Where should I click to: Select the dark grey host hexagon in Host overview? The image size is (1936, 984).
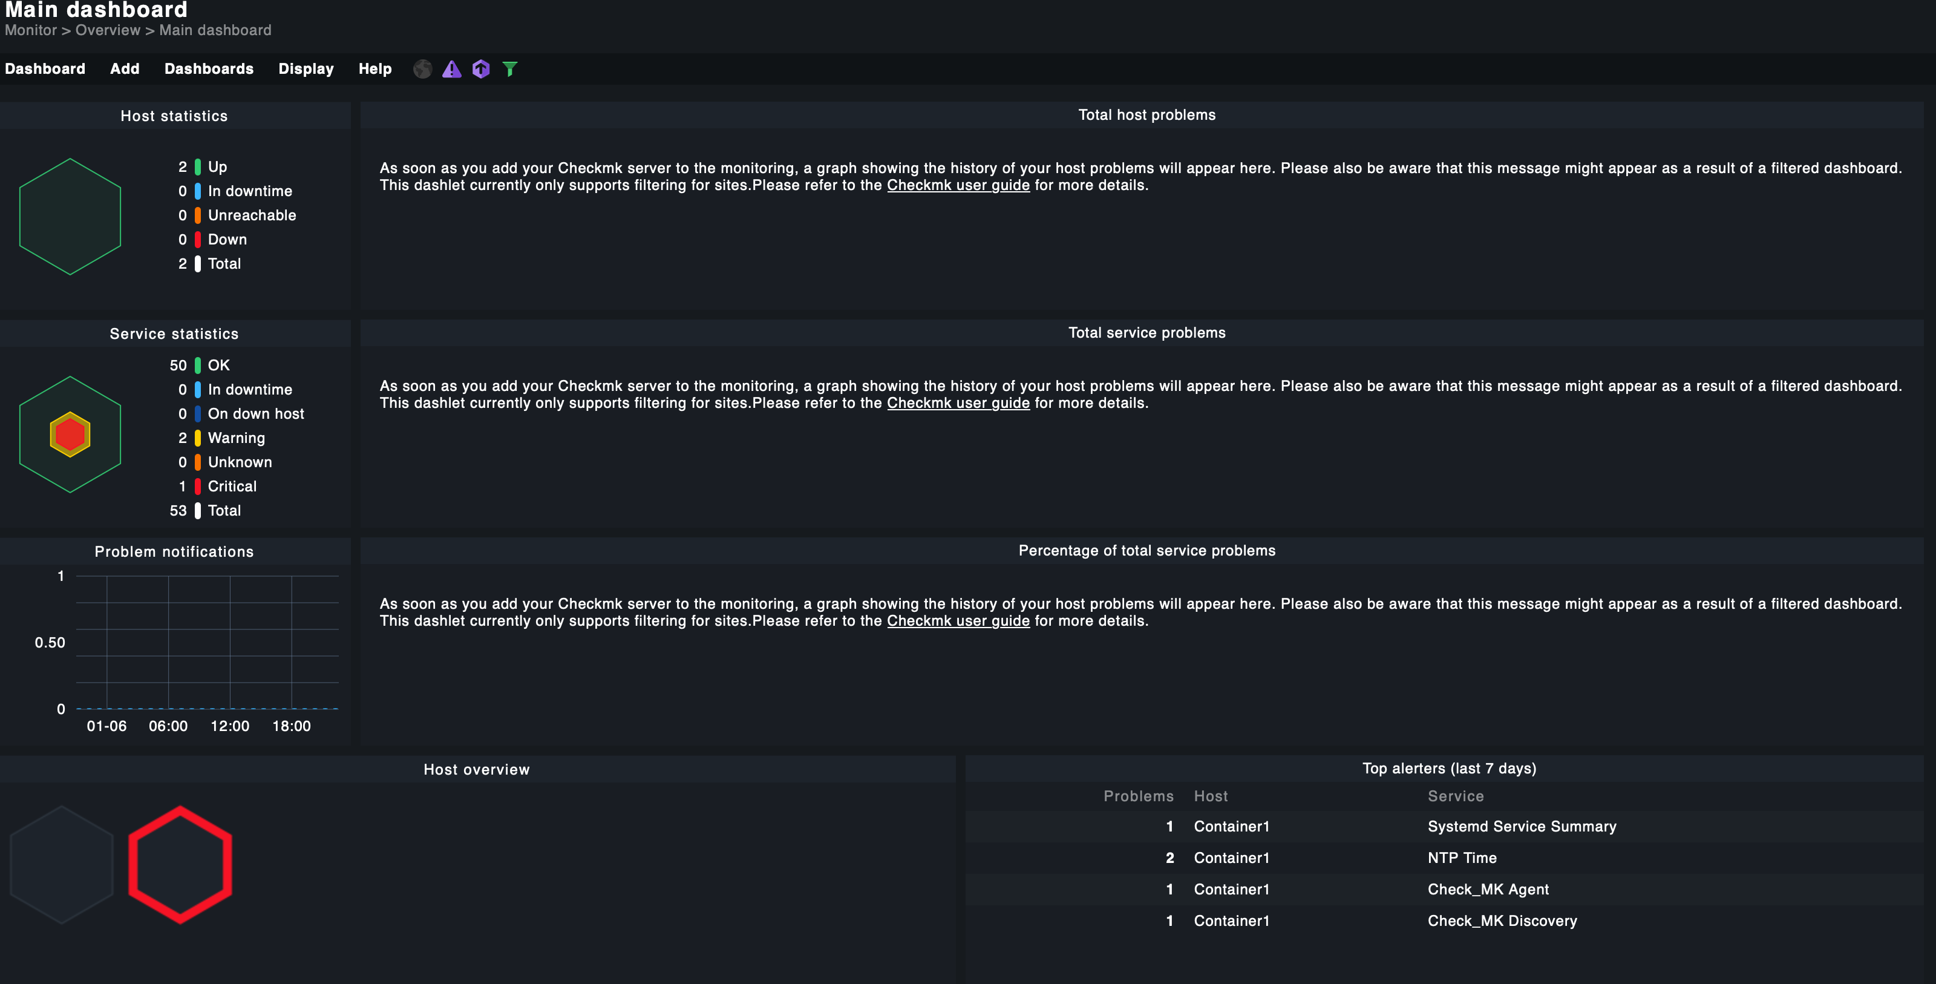pos(62,864)
